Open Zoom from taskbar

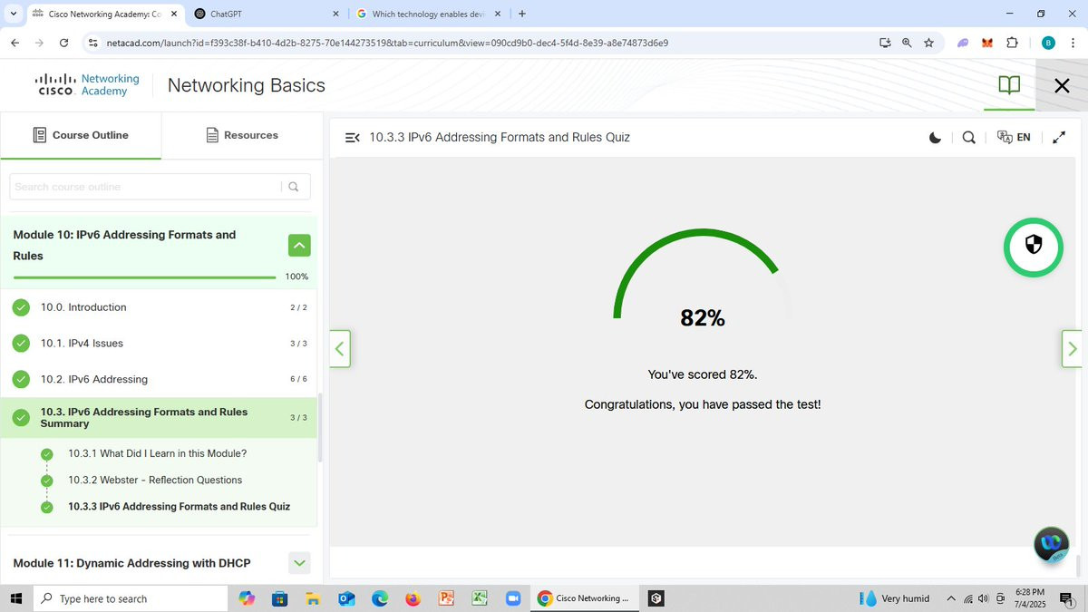coord(512,598)
